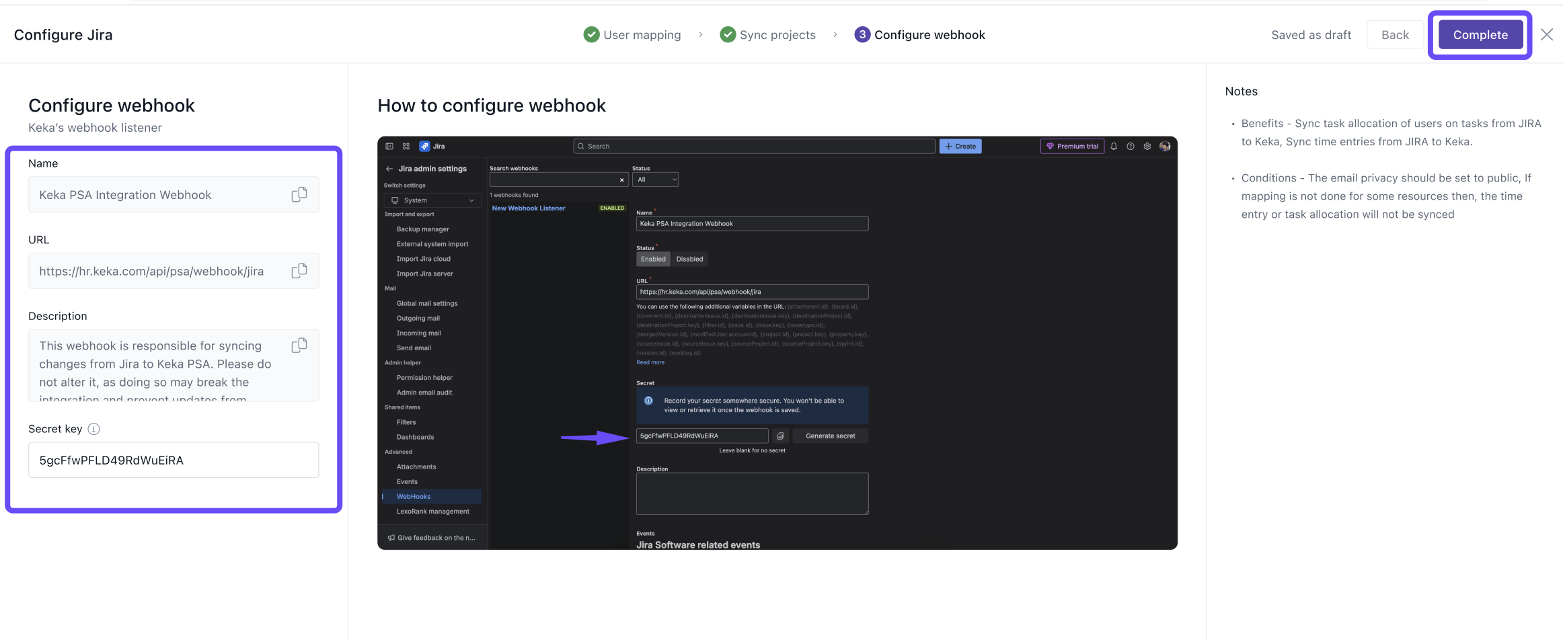The image size is (1563, 640).
Task: Click the Generate secret button
Action: (831, 436)
